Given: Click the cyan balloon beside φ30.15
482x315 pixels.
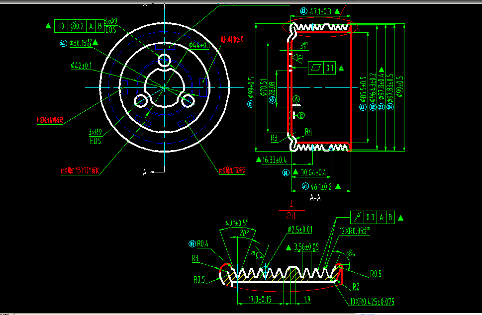Looking at the screenshot, I should [x=63, y=43].
